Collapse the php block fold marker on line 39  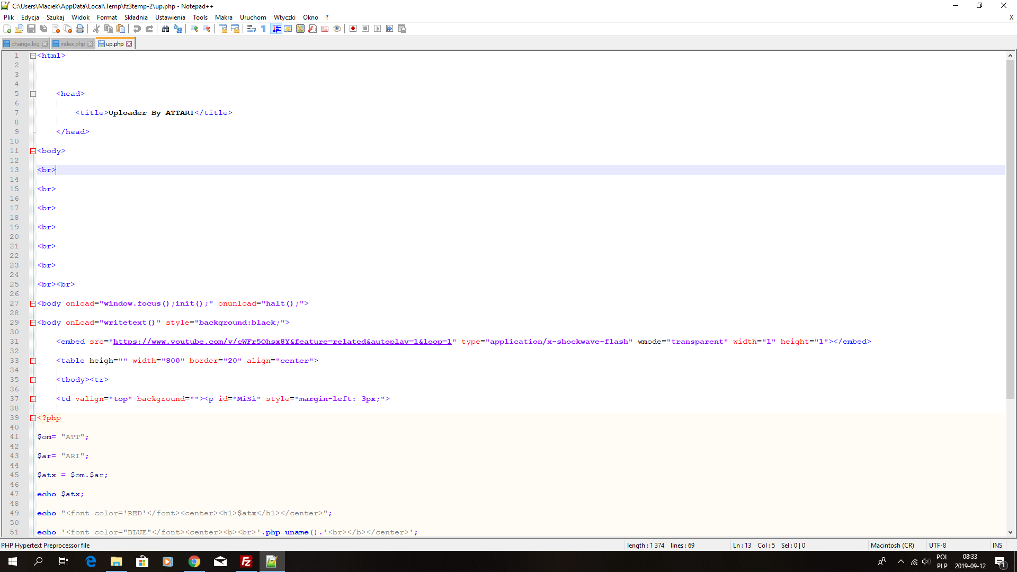(33, 418)
